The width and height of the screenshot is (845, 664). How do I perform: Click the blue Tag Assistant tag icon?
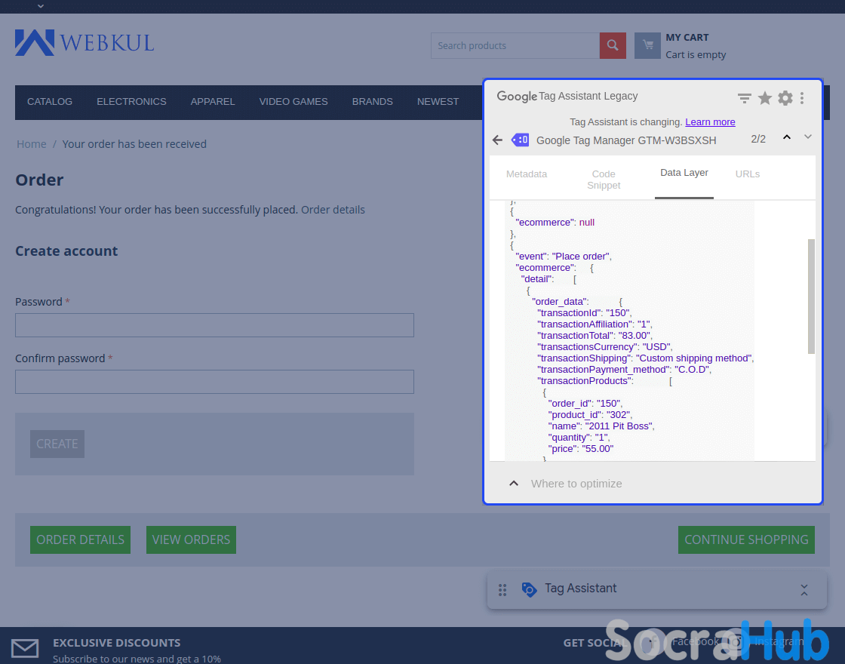pos(529,589)
